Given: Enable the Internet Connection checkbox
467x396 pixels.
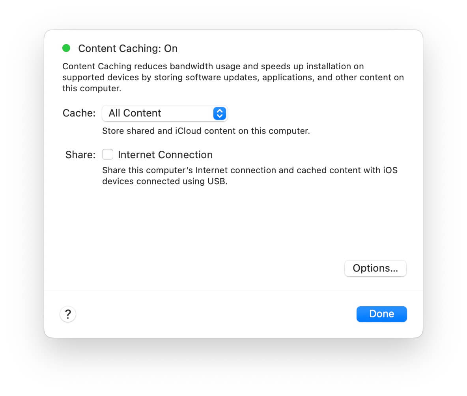Looking at the screenshot, I should coord(108,155).
